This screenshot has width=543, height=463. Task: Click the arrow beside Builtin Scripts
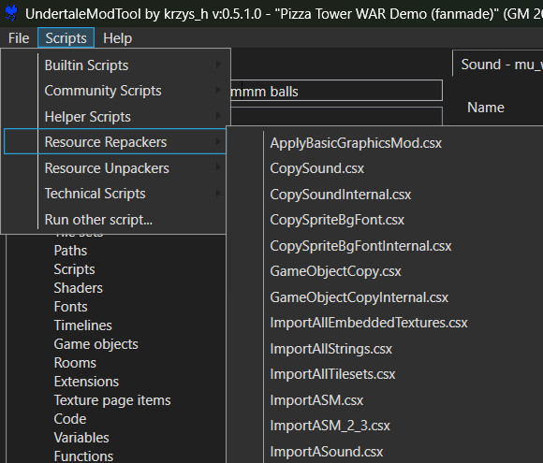coord(218,65)
